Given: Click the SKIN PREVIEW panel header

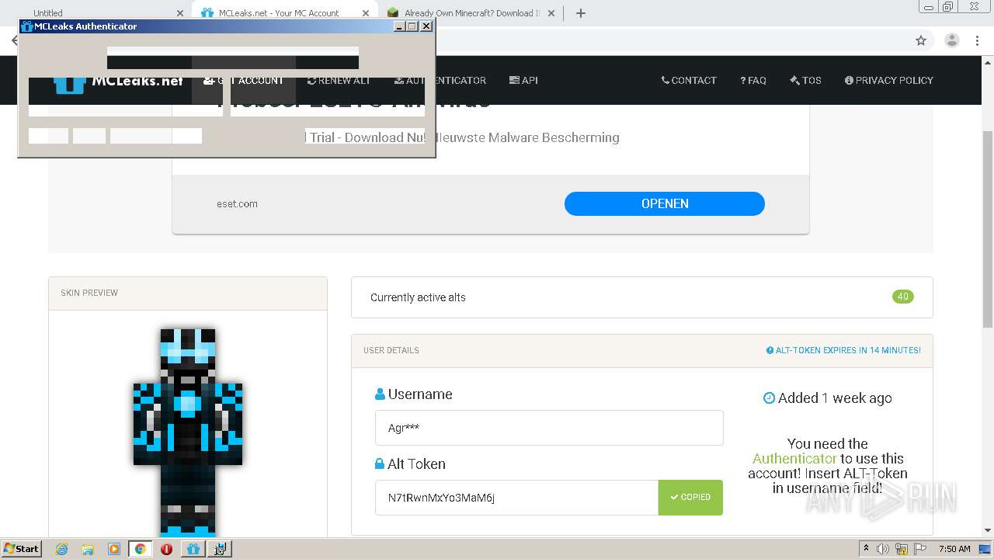Looking at the screenshot, I should pos(188,293).
